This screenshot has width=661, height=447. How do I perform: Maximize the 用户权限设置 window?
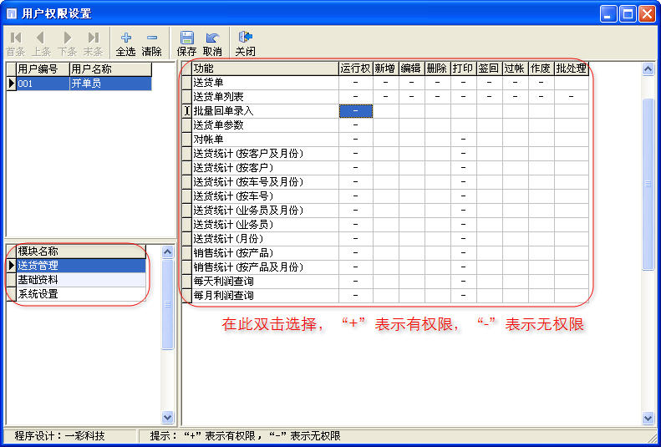[628, 14]
